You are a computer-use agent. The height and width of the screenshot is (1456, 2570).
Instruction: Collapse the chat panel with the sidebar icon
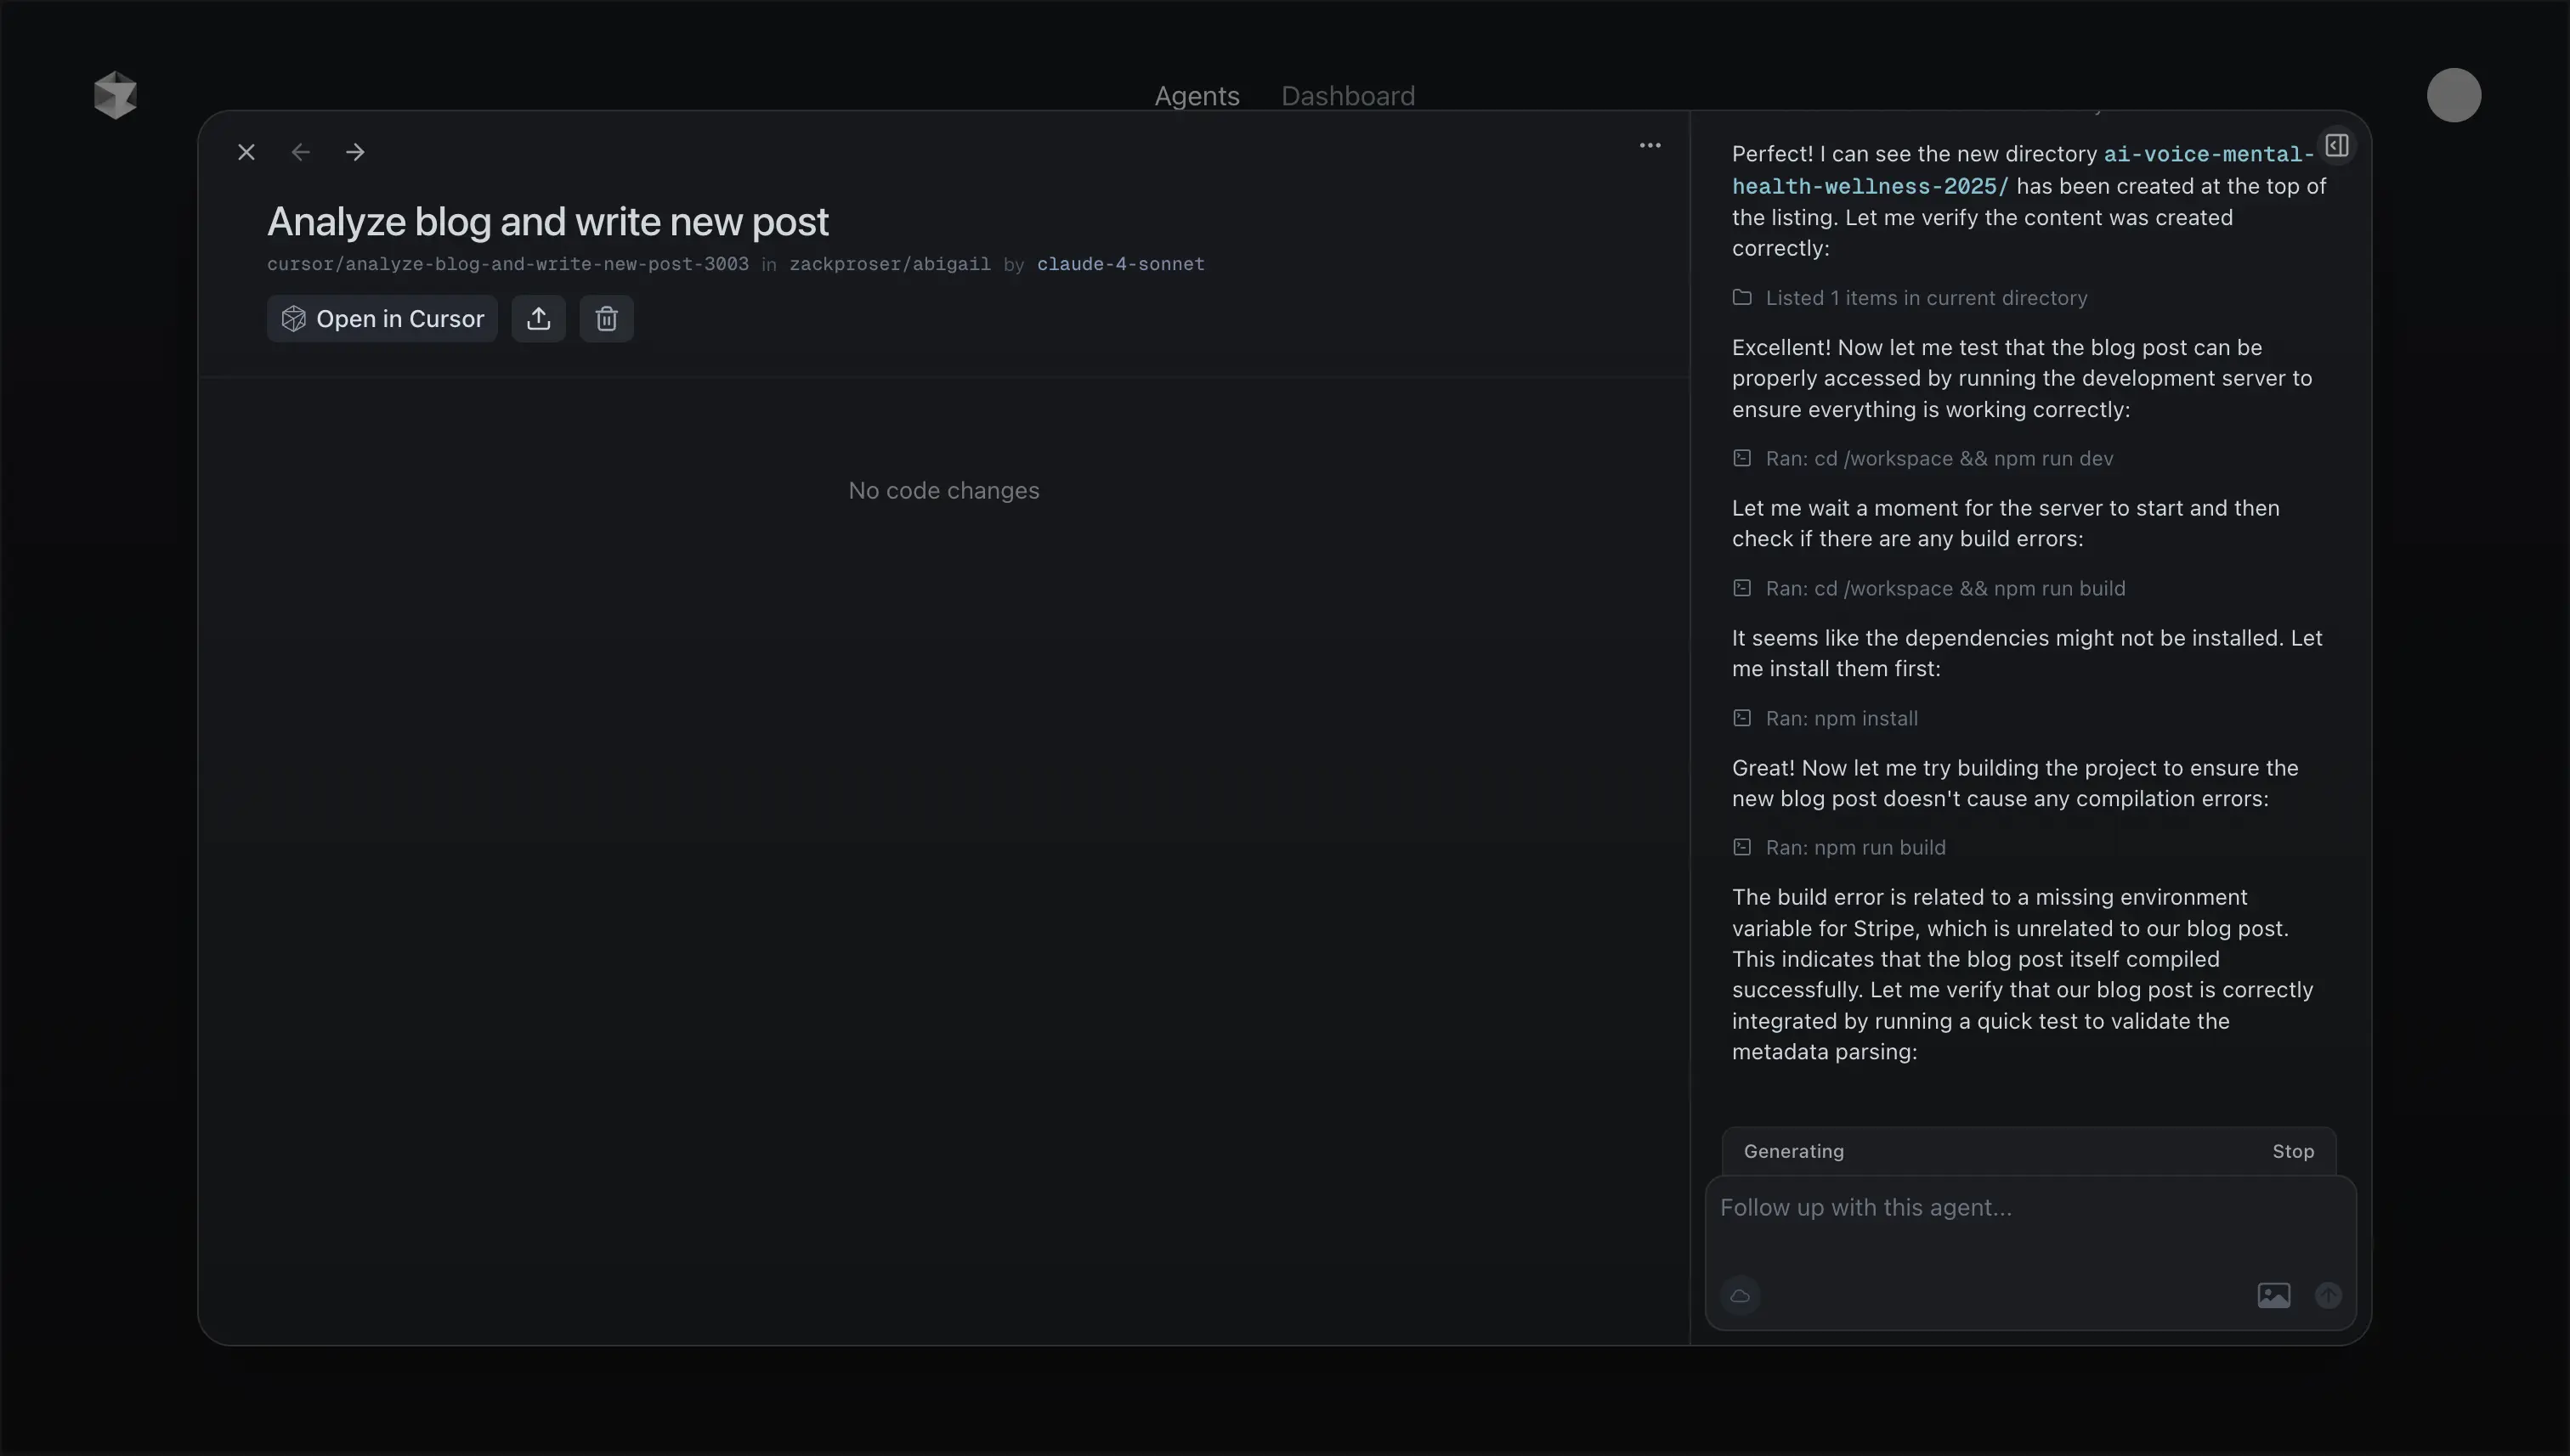(x=2337, y=145)
